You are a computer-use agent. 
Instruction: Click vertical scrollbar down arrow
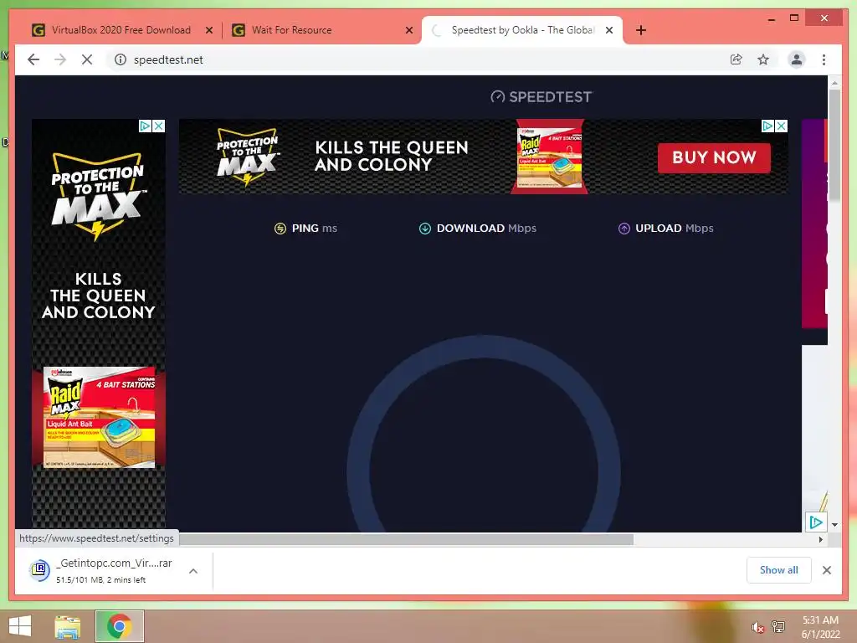834,525
